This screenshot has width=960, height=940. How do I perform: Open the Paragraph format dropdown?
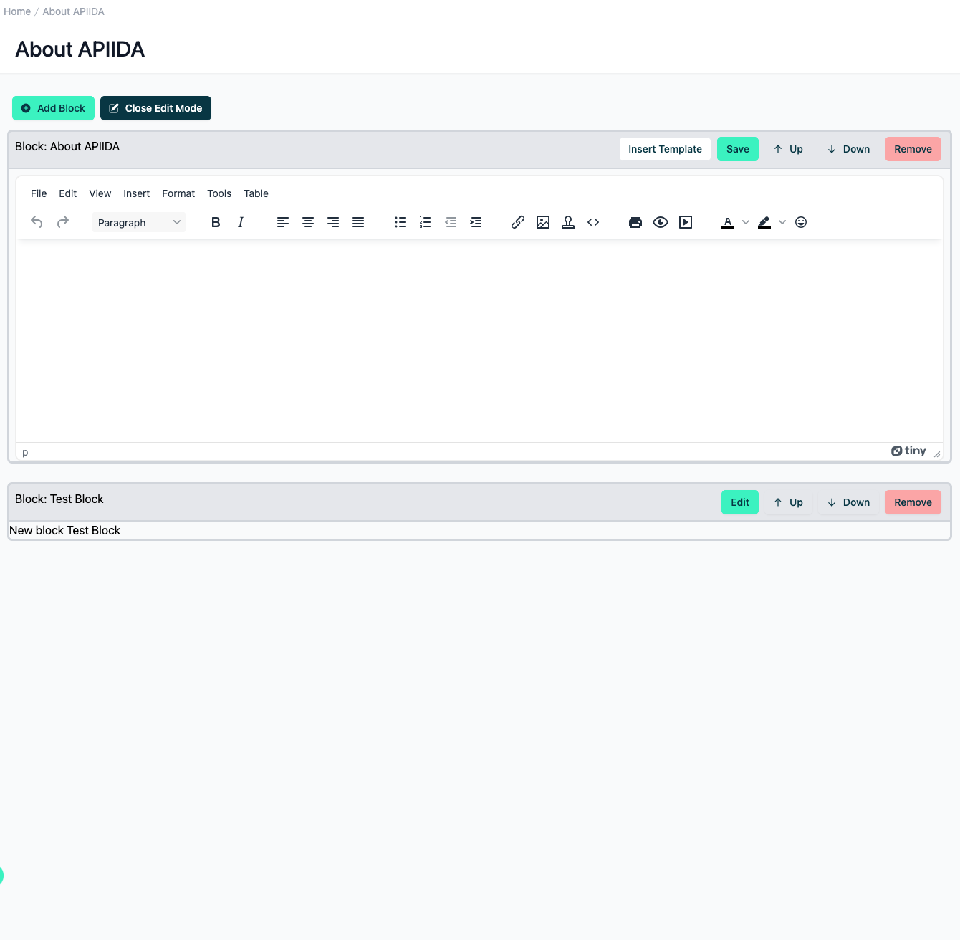click(138, 222)
